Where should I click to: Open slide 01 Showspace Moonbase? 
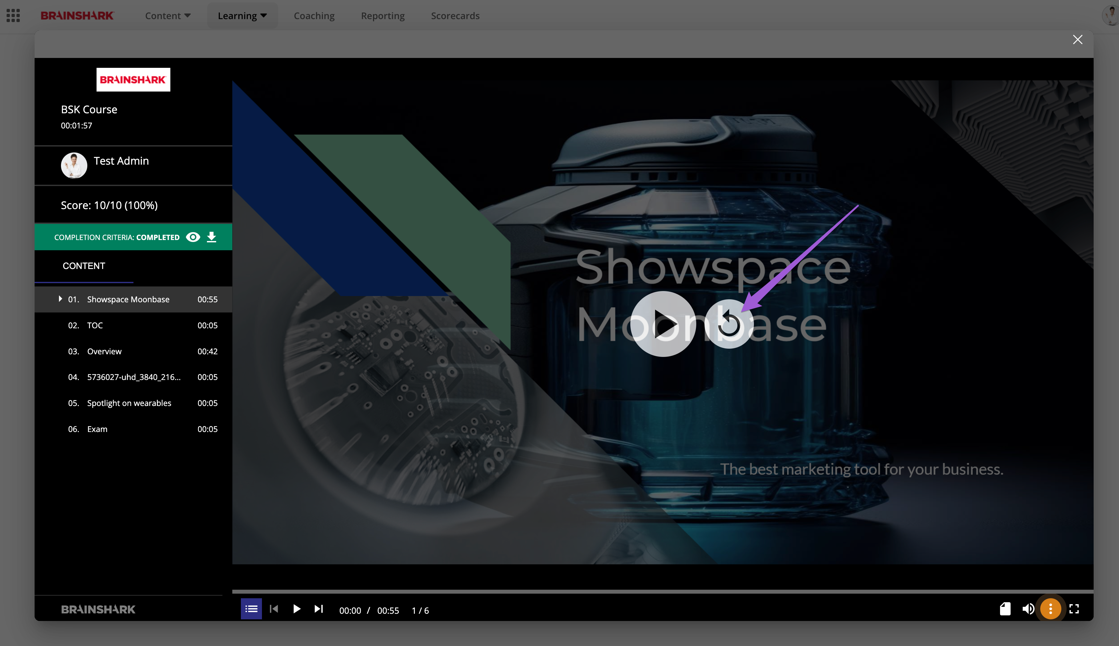click(133, 300)
